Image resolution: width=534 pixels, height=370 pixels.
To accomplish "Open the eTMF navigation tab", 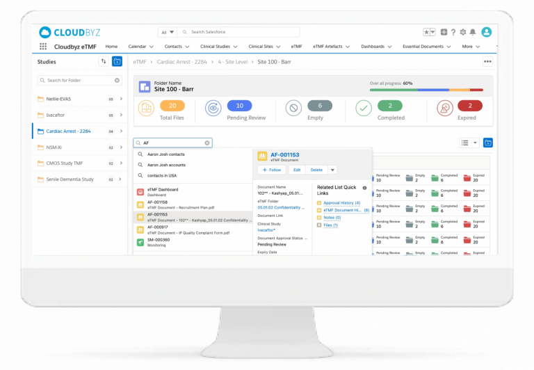I will click(x=297, y=47).
